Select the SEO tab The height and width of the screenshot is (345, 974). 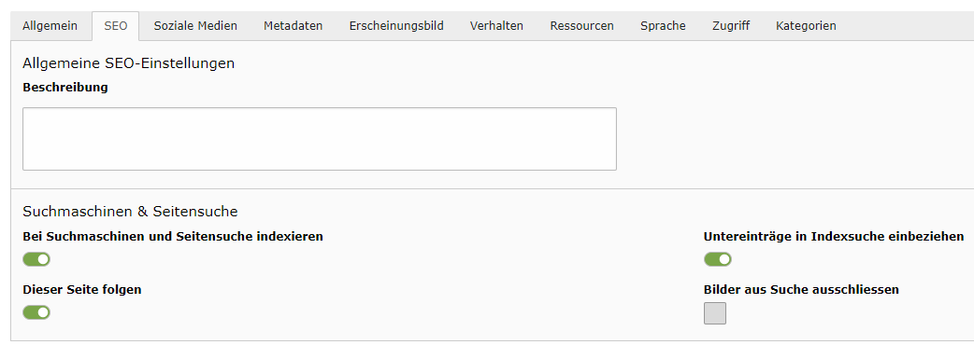(x=116, y=26)
